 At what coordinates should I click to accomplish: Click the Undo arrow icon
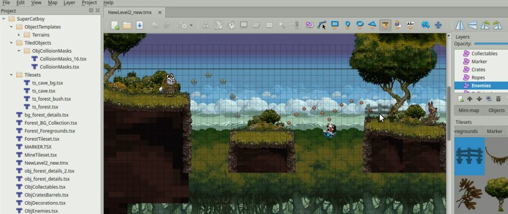tap(155, 25)
